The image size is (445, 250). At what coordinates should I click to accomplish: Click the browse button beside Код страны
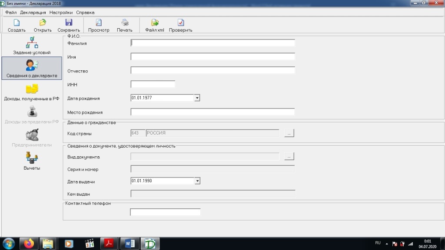pos(289,133)
